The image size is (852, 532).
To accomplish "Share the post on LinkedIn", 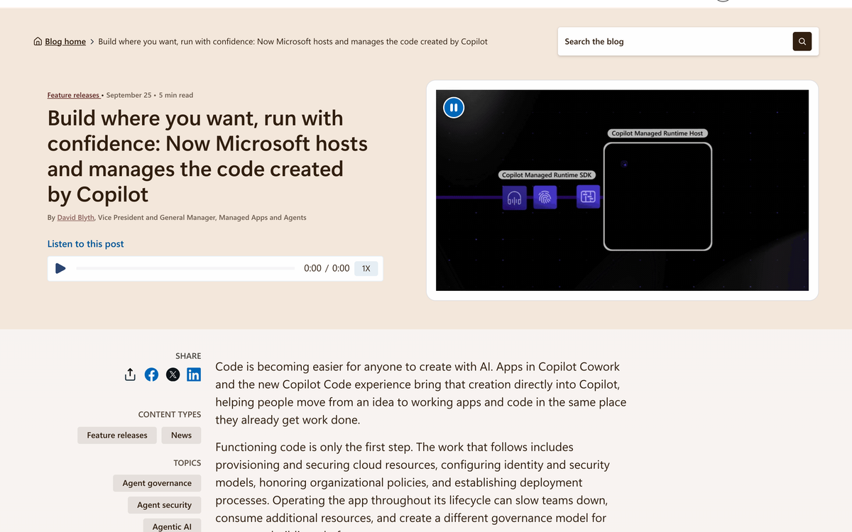I will click(x=194, y=375).
